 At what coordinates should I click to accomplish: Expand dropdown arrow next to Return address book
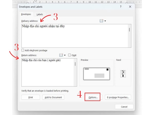(65, 55)
